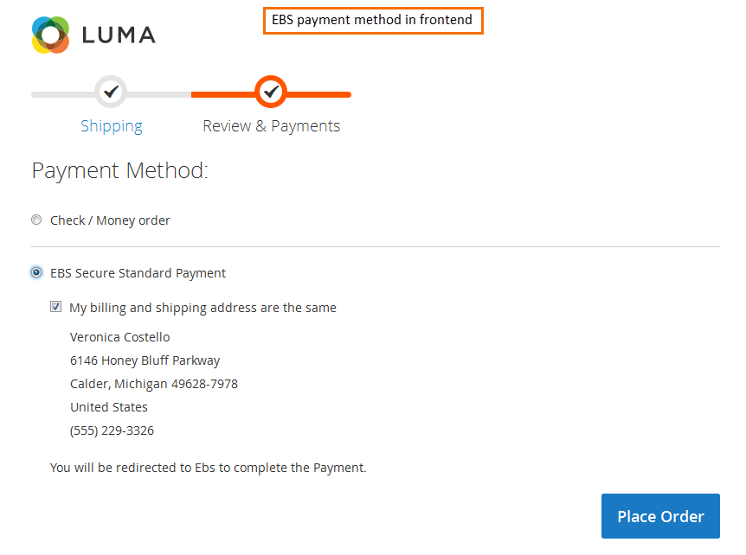Viewport: 746px width, 555px height.
Task: Select the Review & Payments step label
Action: [x=271, y=126]
